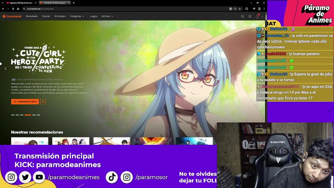The image size is (334, 188).
Task: Reload the Crunchyroll page
Action: [13, 9]
